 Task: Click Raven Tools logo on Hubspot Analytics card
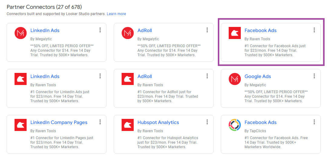[128, 125]
